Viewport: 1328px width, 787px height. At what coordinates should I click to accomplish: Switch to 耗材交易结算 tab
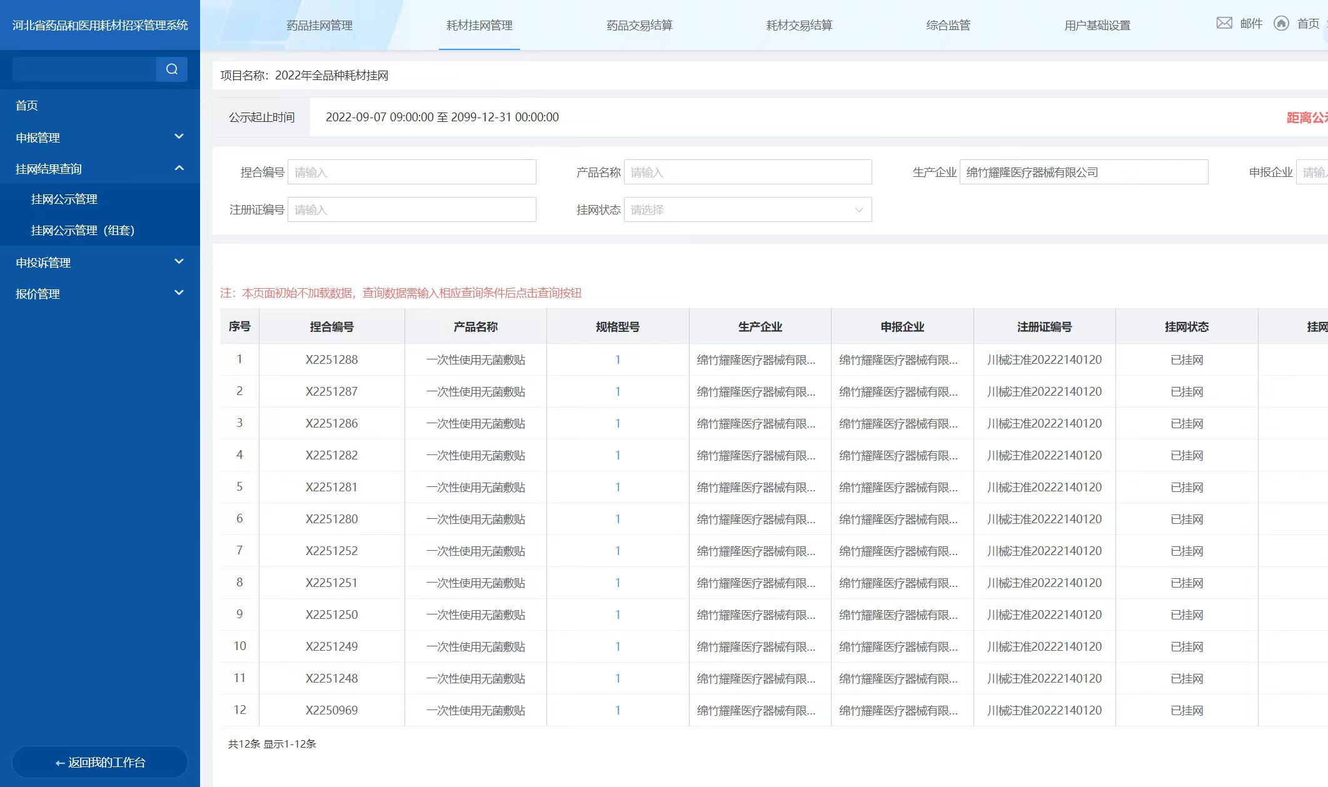pyautogui.click(x=799, y=26)
